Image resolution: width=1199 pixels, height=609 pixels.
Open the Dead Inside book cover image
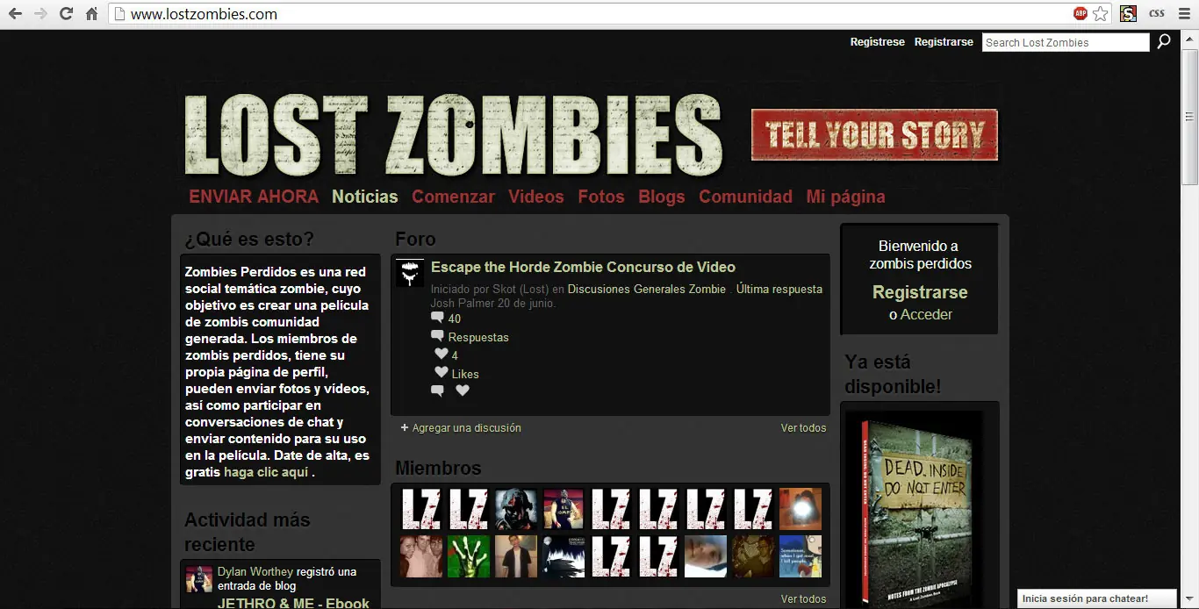(x=919, y=509)
